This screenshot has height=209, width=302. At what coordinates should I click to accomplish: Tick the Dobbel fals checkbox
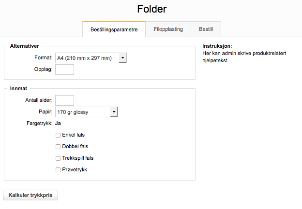[x=58, y=147]
